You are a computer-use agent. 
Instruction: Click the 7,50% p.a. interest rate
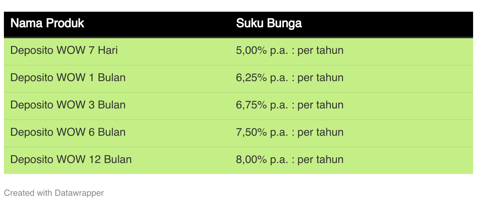[262, 133]
